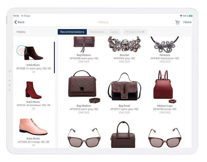Open the tortoise-frame sunglasses image
207x162 pixels.
coord(165,138)
